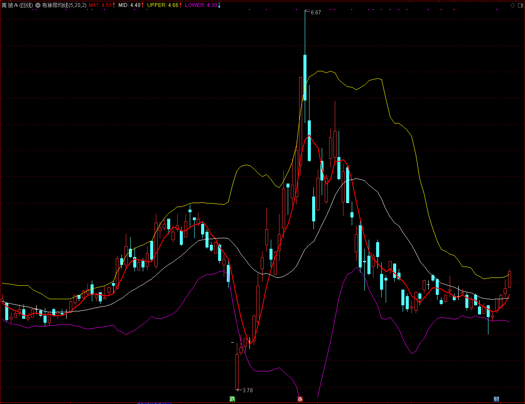Select the 布林带均线(5,20,2) indicator label
The height and width of the screenshot is (404, 525).
coord(64,5)
